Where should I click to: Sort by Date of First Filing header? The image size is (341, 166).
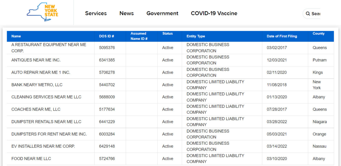click(282, 36)
